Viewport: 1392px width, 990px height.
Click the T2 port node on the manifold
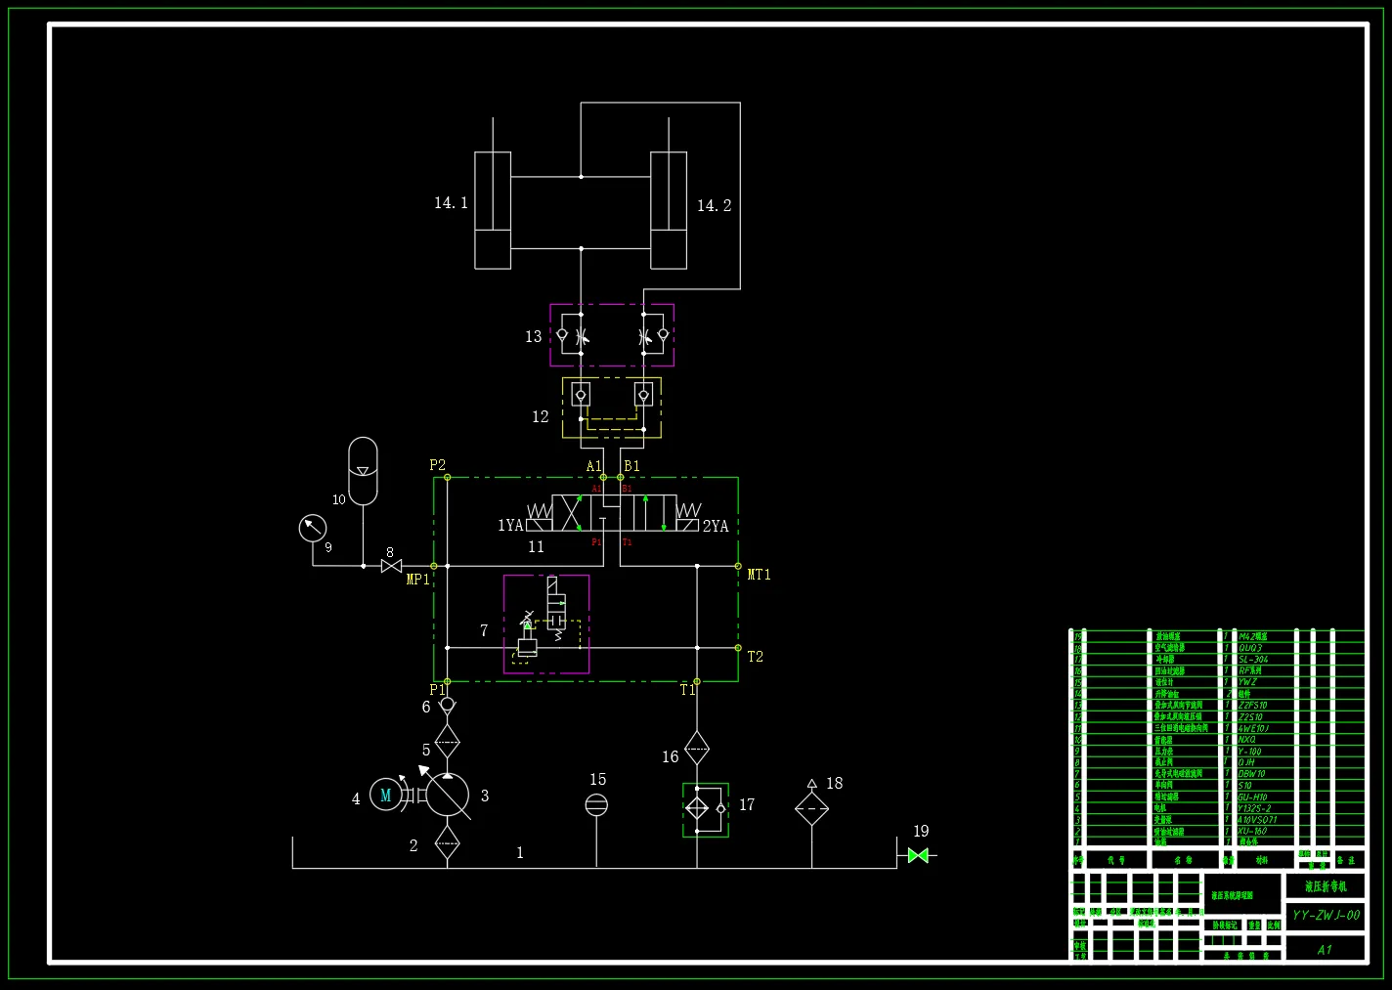738,647
